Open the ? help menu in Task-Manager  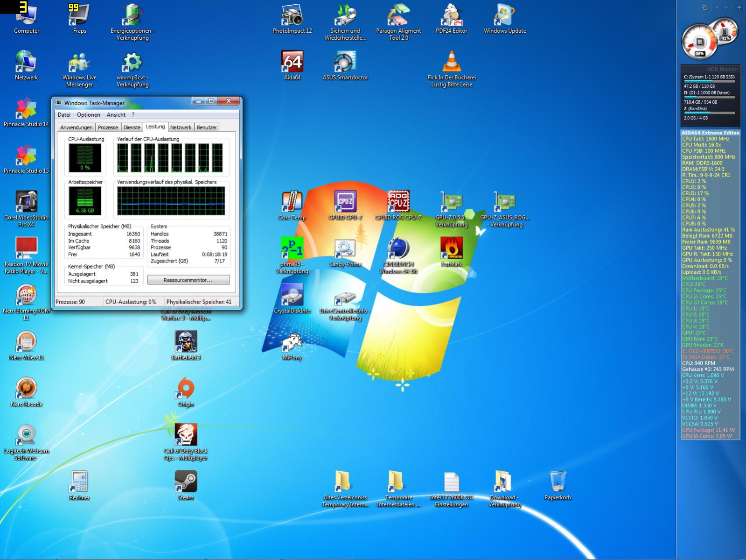[133, 114]
